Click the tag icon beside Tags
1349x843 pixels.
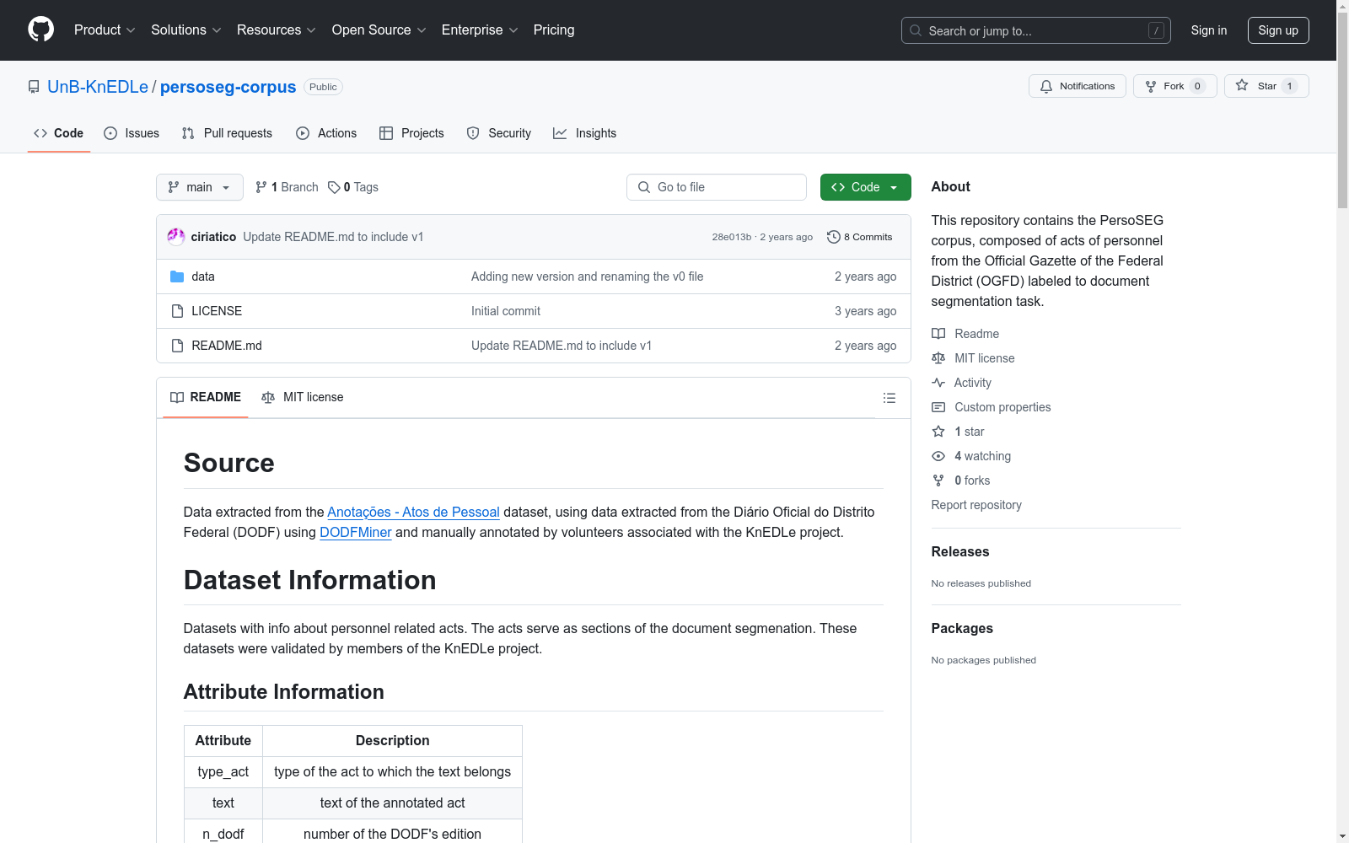point(334,187)
